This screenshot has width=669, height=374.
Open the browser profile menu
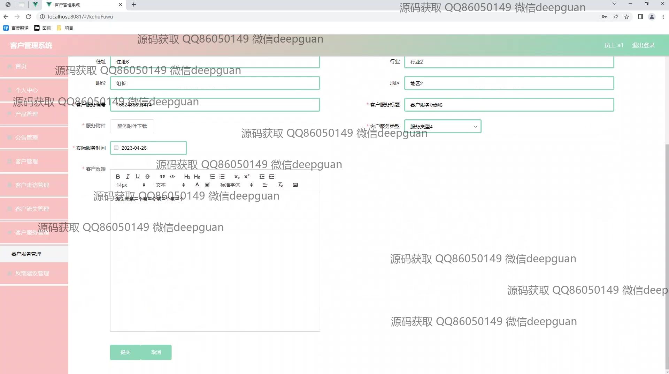click(652, 17)
